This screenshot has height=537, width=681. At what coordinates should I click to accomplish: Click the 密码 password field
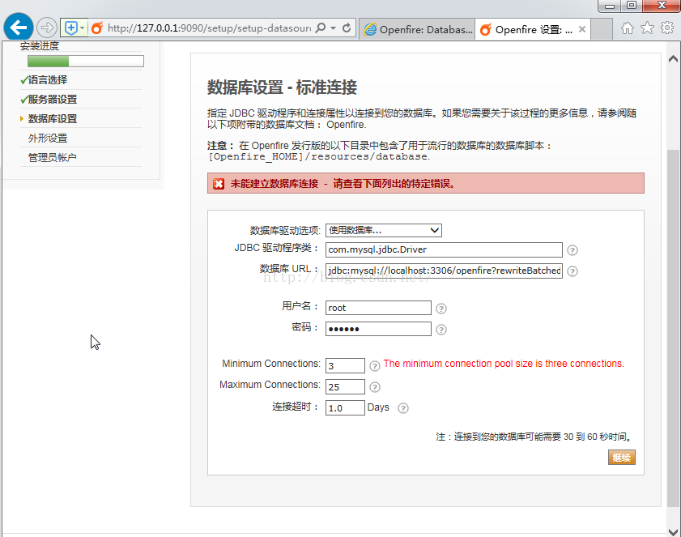378,329
